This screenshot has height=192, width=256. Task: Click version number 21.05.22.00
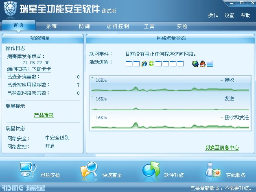36,63
